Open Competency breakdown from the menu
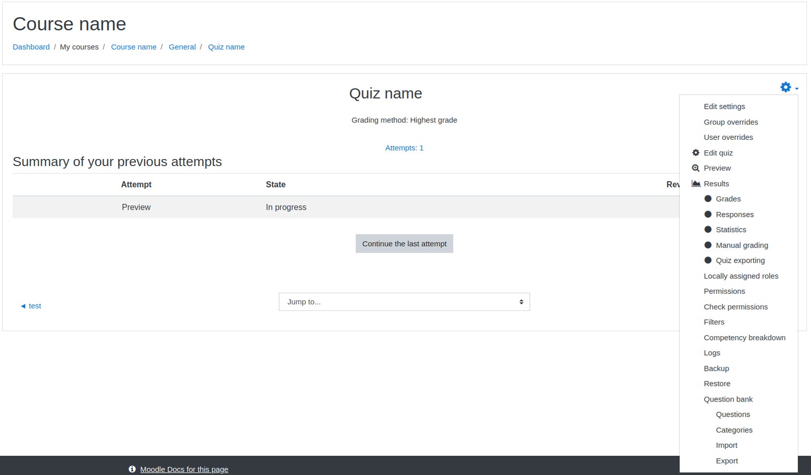Screen dimensions: 811x475 click(745, 338)
